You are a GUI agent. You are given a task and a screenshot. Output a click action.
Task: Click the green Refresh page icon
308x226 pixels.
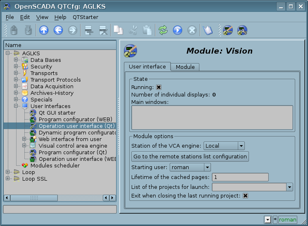[x=163, y=30]
